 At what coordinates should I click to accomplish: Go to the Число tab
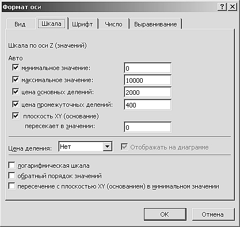tap(113, 24)
